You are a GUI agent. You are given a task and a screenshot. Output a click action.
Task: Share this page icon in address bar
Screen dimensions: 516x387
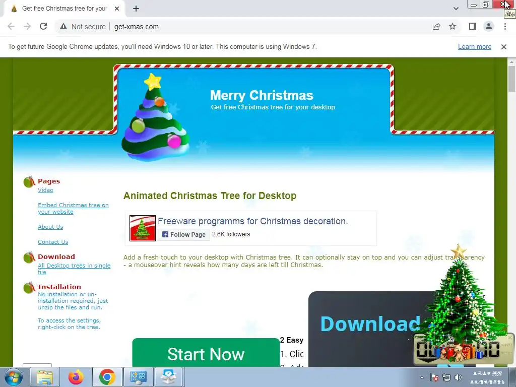click(436, 26)
